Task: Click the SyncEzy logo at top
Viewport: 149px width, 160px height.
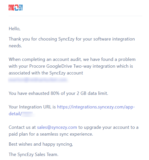Action: tap(16, 8)
